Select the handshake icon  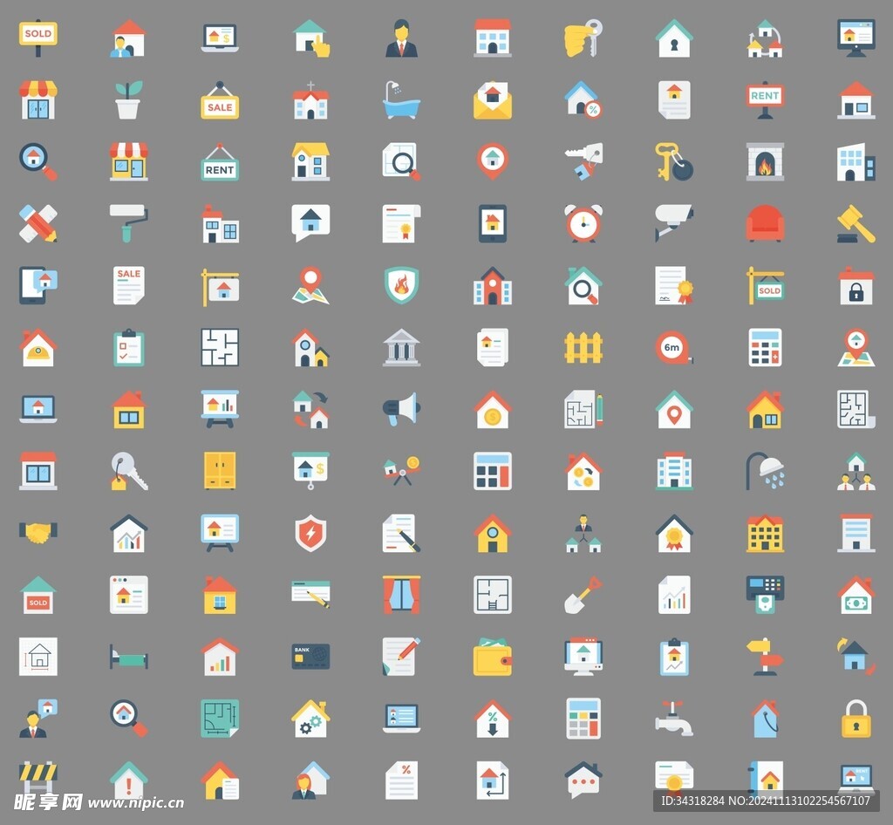coord(38,533)
